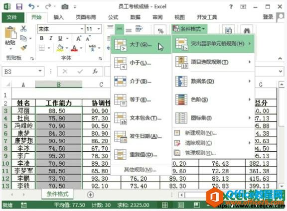Viewport: 287px width, 211px height.
Task: Save the workbook with the floppy disk icon
Action: coord(19,7)
